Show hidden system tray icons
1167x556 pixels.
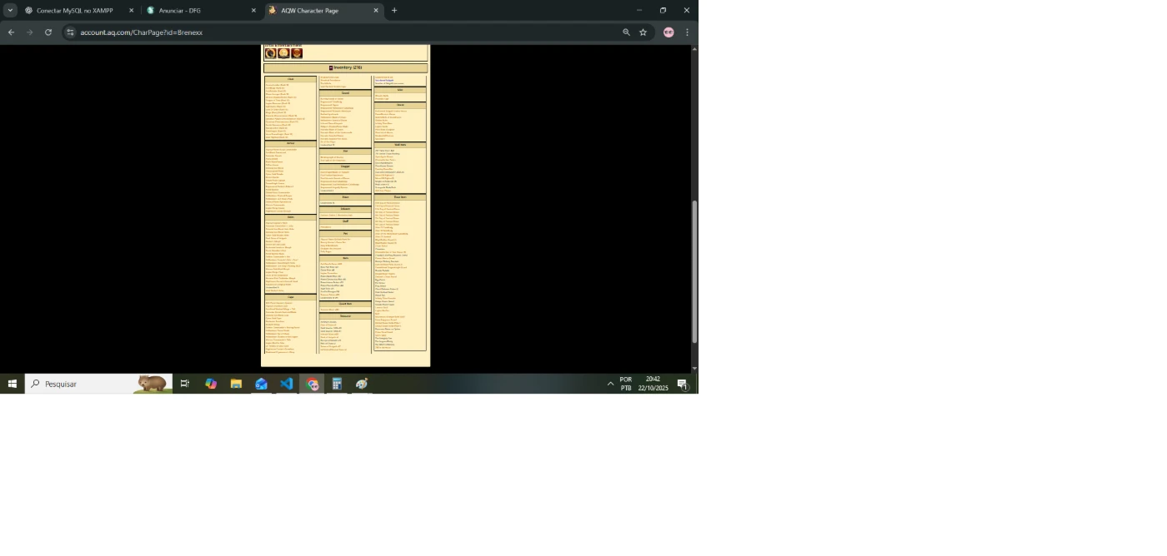tap(610, 384)
